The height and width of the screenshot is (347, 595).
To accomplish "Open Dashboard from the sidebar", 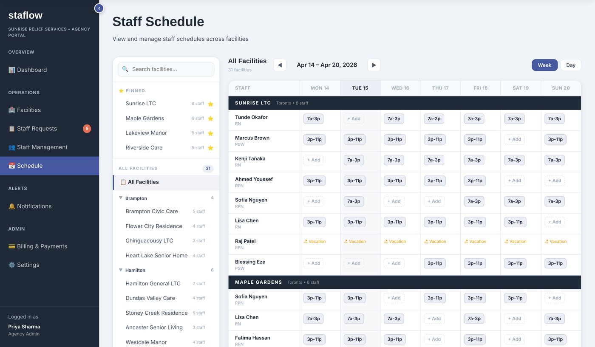I will pyautogui.click(x=49, y=70).
